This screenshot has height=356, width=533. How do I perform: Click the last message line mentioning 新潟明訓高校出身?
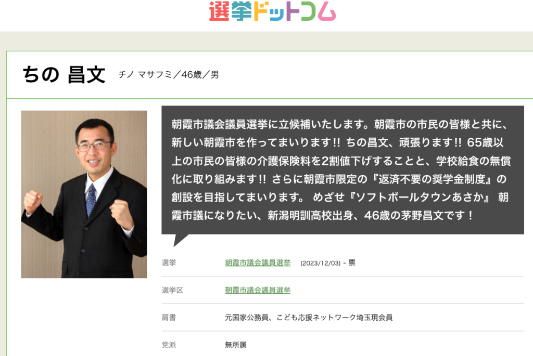(x=322, y=216)
